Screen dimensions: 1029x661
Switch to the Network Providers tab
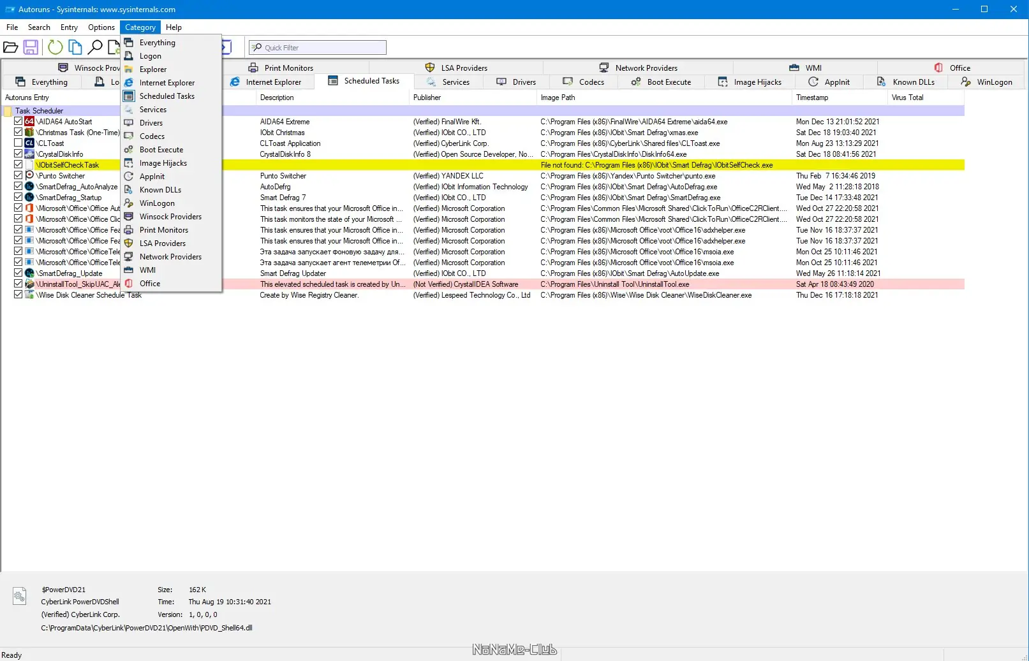pyautogui.click(x=639, y=68)
